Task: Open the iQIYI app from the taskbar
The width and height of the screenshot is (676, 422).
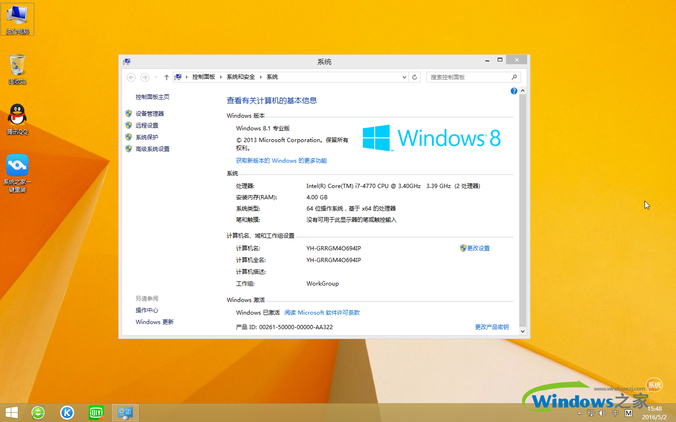Action: pos(96,413)
